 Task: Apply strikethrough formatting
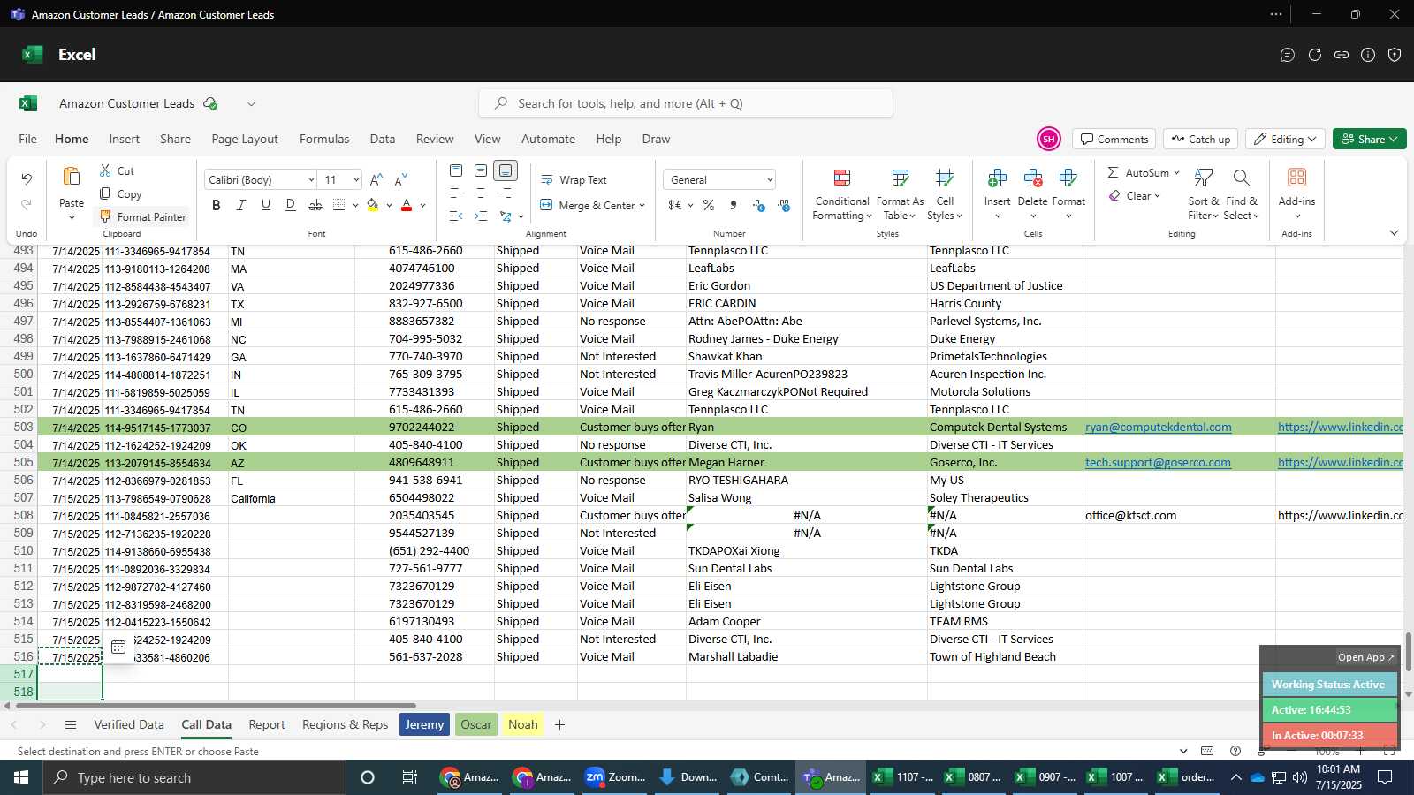(315, 205)
